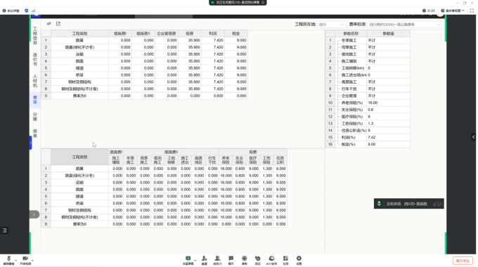The image size is (478, 267).
Task: Click 养老保险(%) value 16.00
Action: [388, 103]
